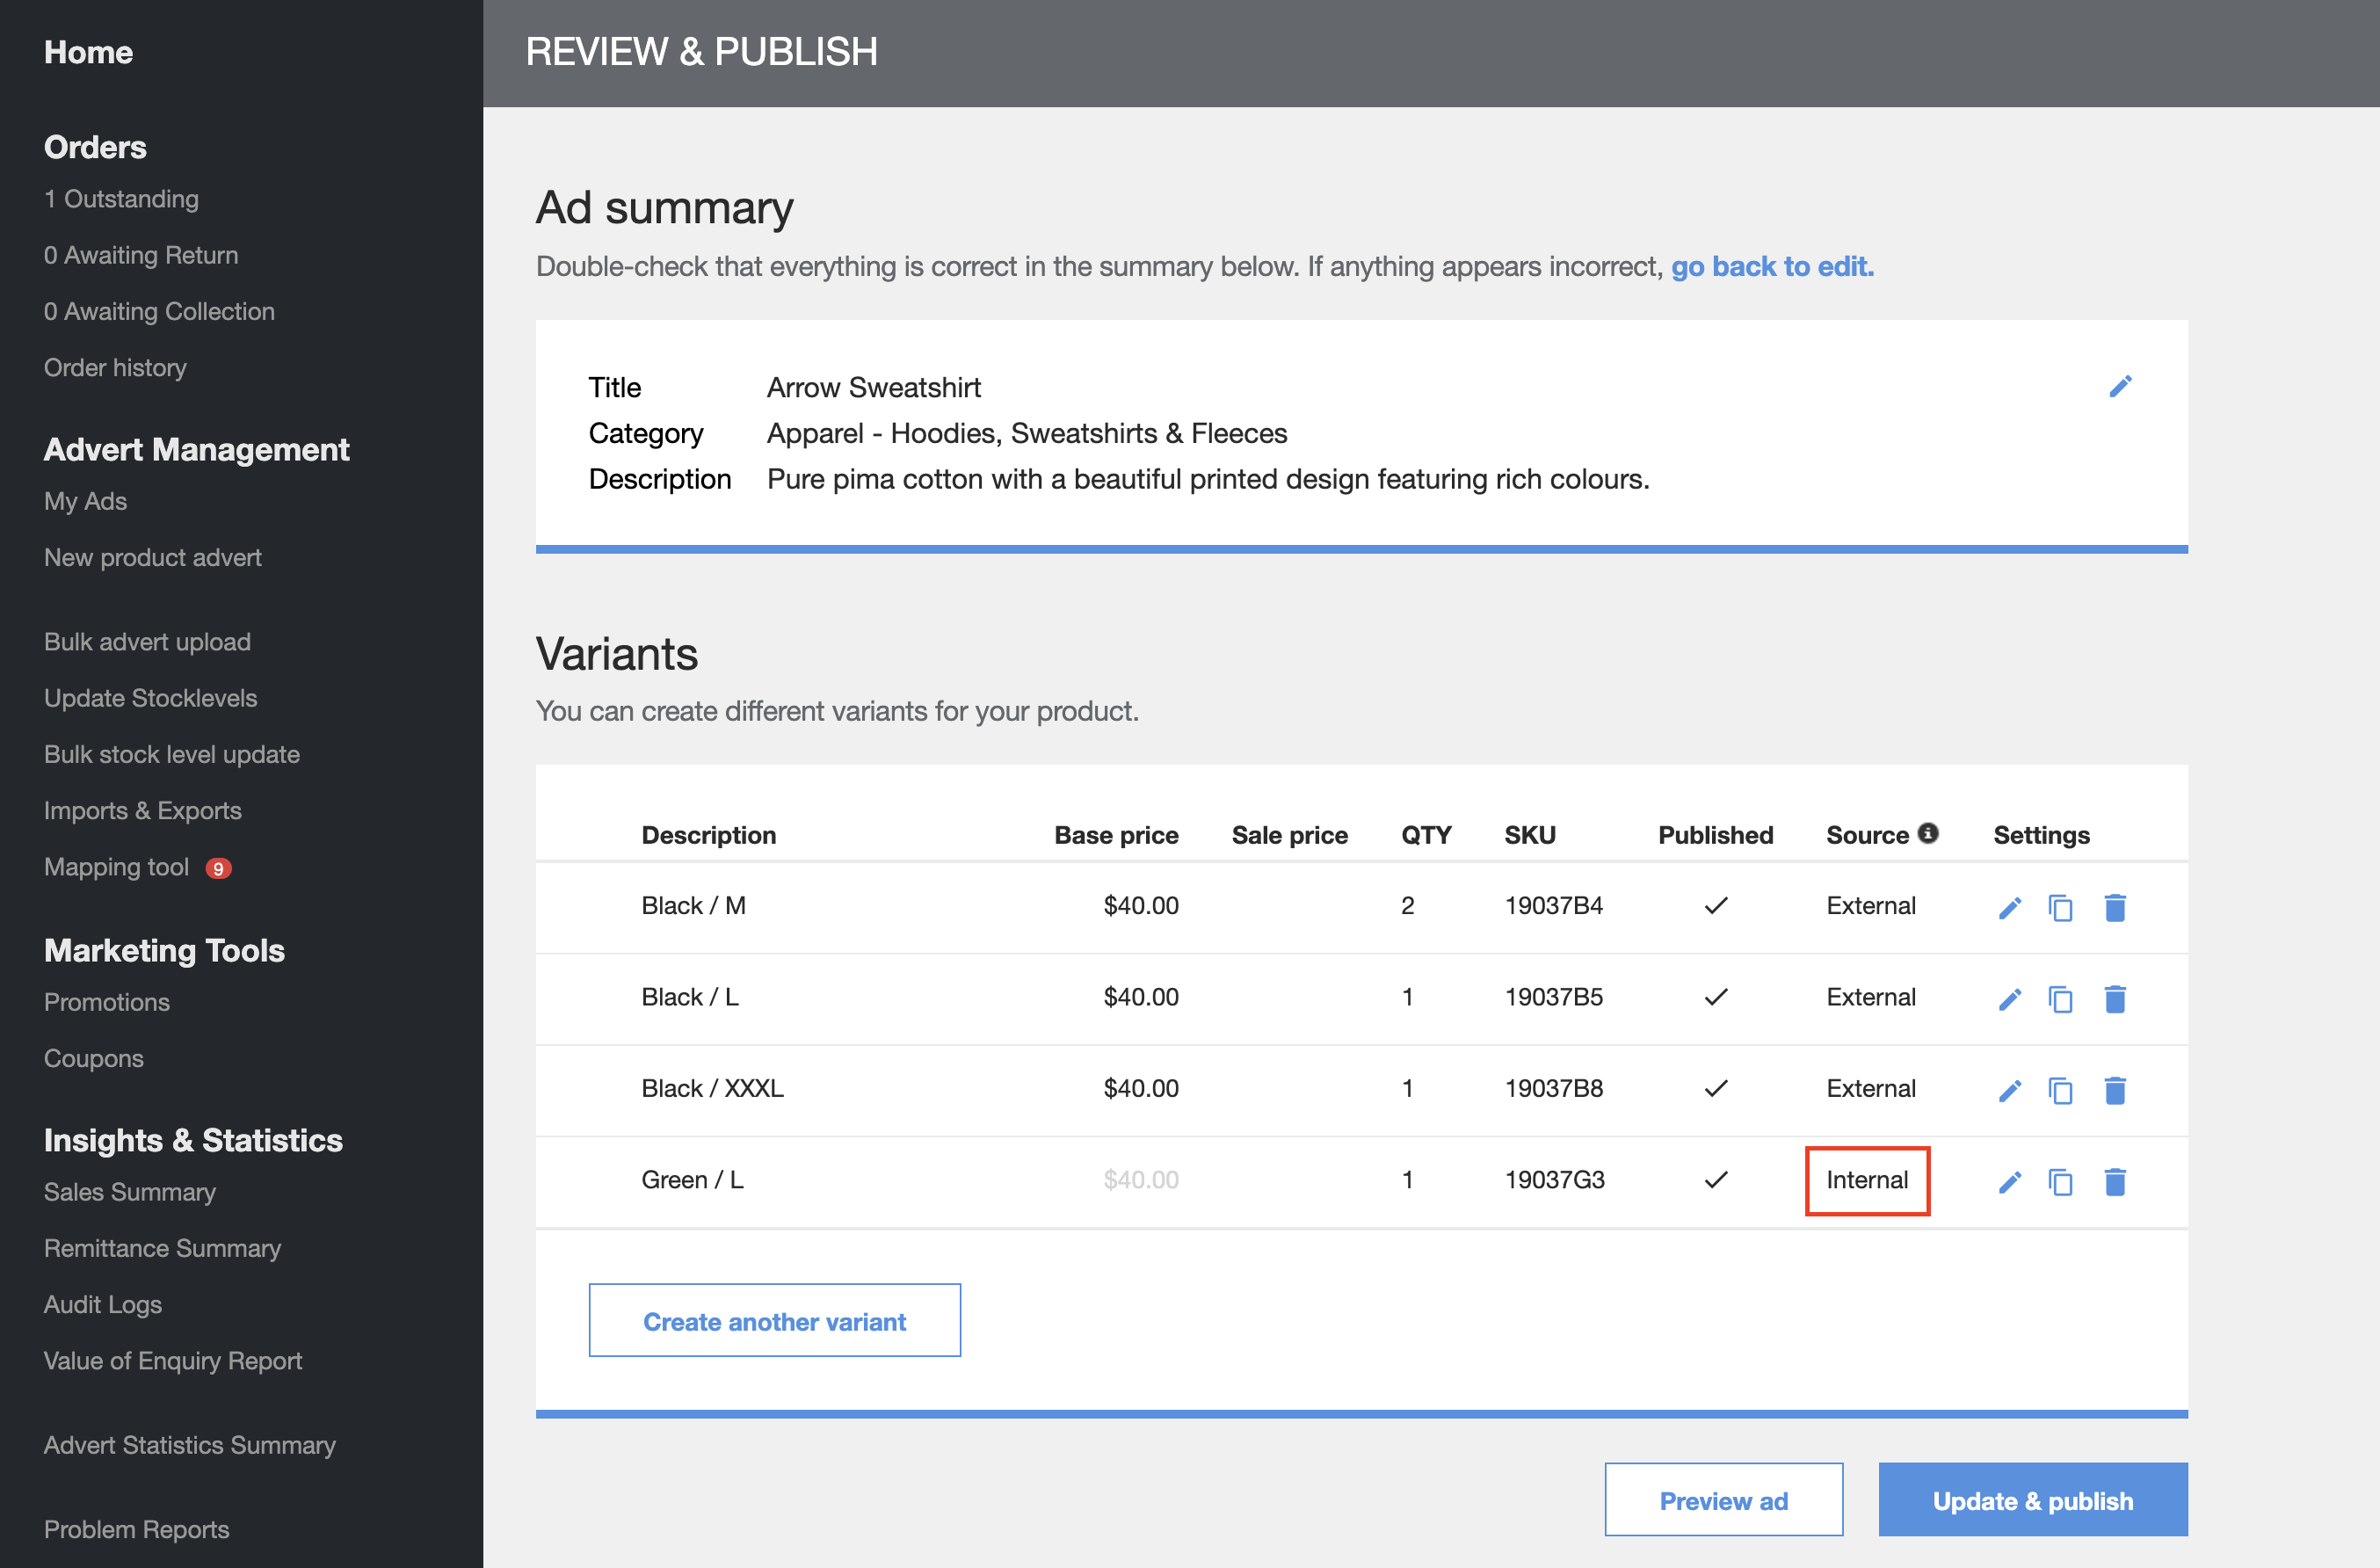Viewport: 2380px width, 1568px height.
Task: Select SKU 19037G3 cell
Action: click(1554, 1180)
